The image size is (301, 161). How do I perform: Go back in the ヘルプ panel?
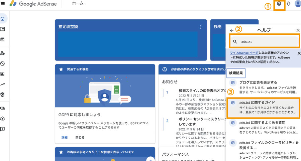(x=232, y=30)
